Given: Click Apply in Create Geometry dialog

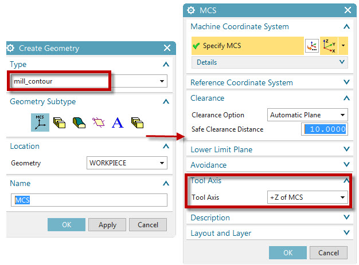Looking at the screenshot, I should click(107, 225).
